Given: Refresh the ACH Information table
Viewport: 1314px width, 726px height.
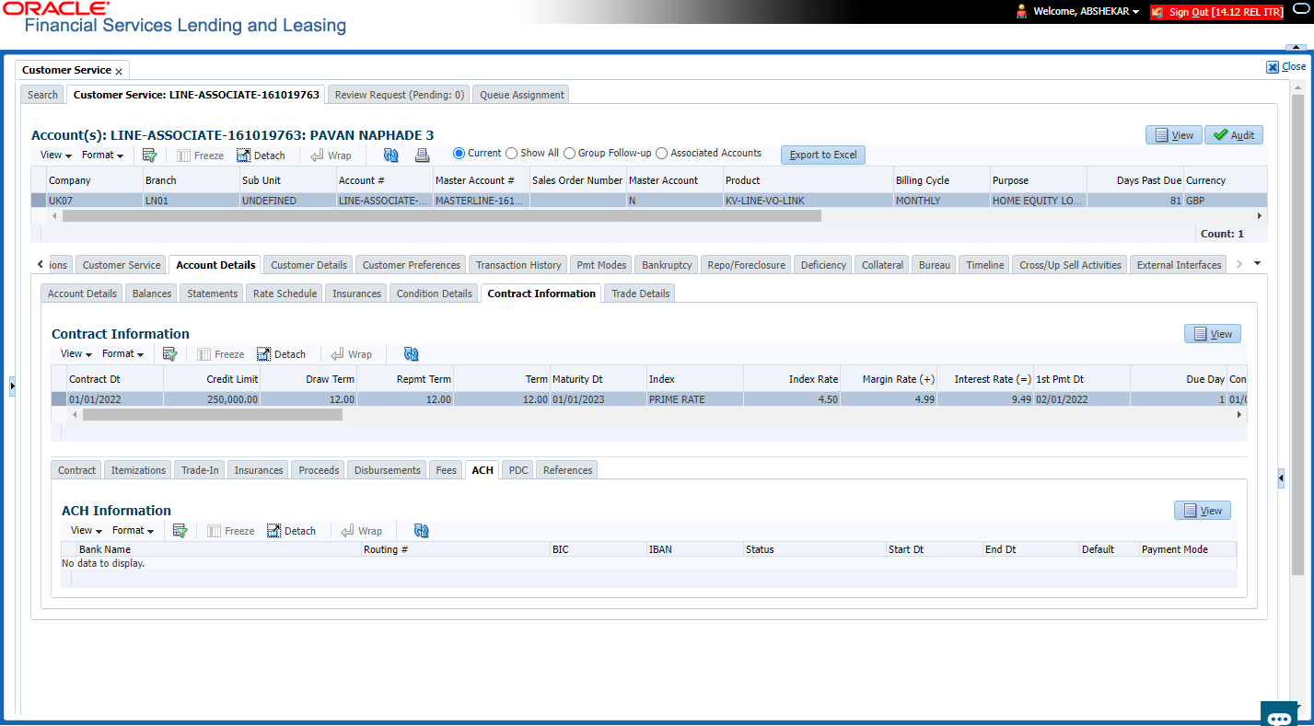Looking at the screenshot, I should (x=422, y=531).
